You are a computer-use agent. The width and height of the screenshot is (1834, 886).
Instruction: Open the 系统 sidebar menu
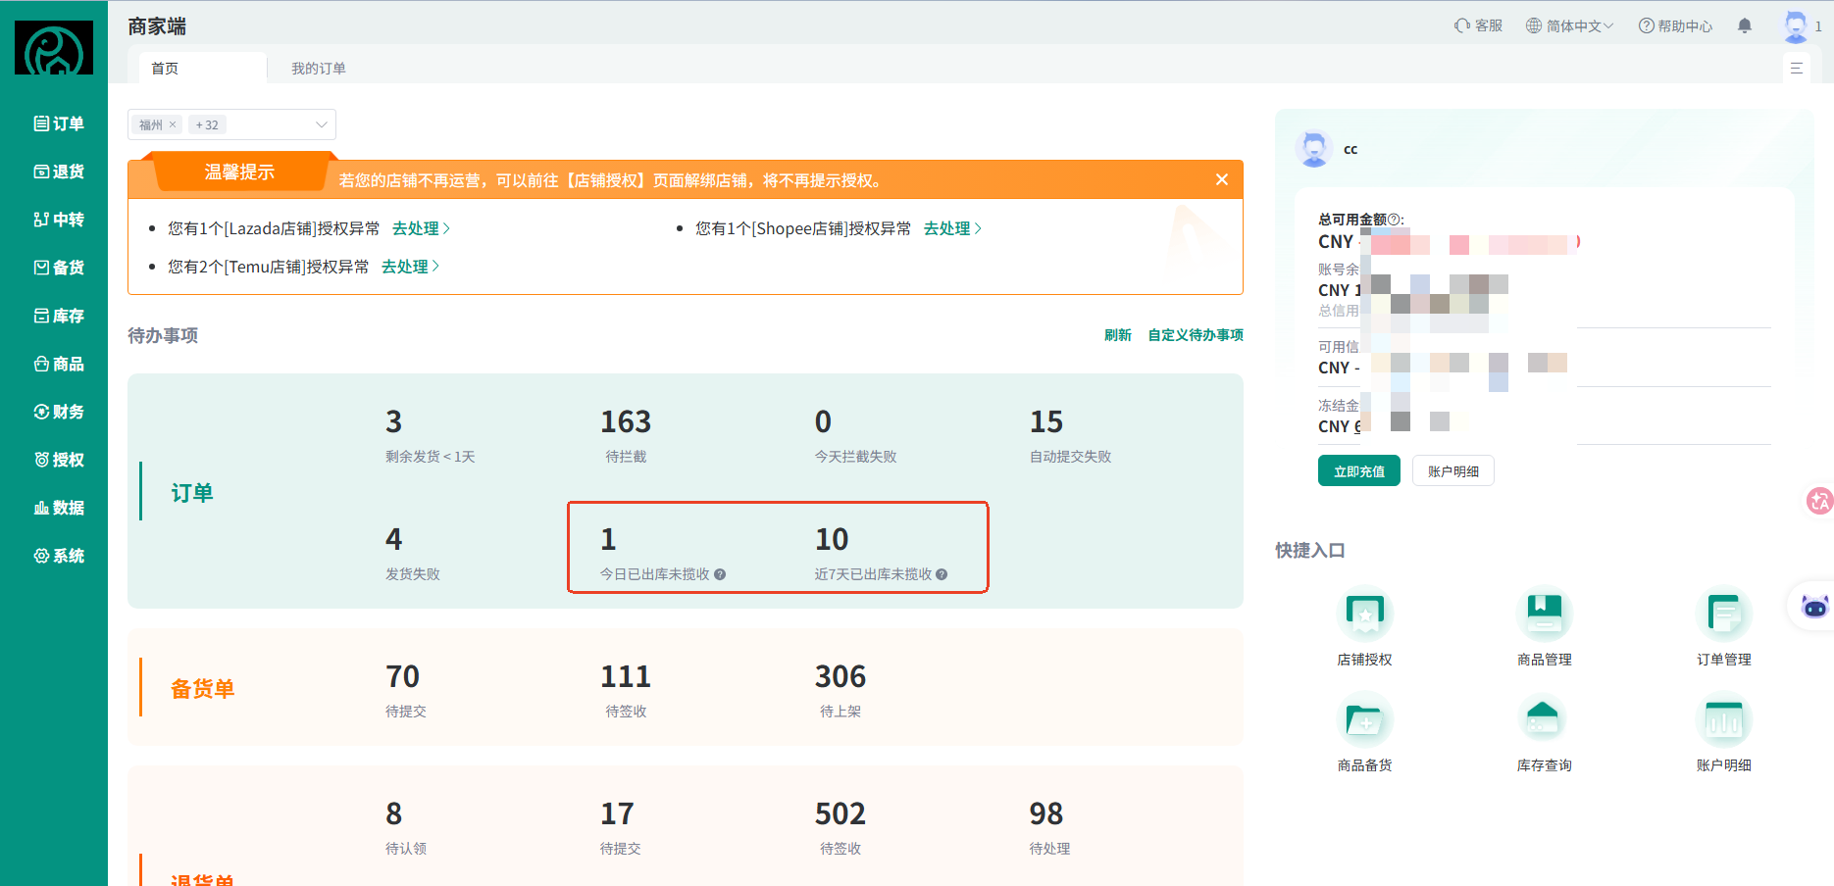tap(58, 556)
